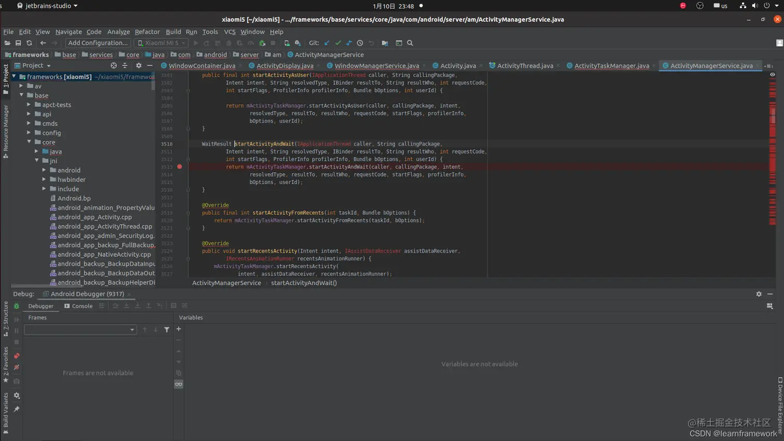Open Project panel settings gear

[x=138, y=66]
